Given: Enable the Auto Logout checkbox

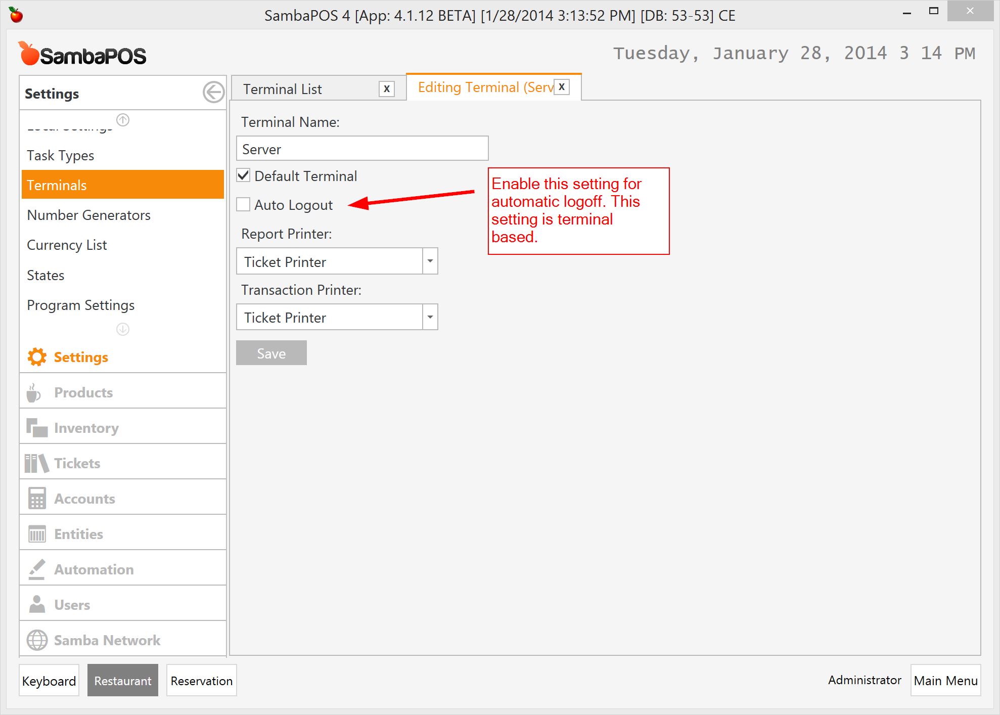Looking at the screenshot, I should 243,204.
